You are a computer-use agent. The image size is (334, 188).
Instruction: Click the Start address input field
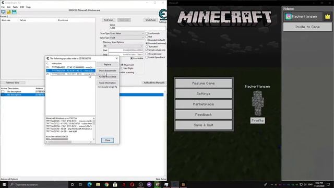(x=126, y=50)
